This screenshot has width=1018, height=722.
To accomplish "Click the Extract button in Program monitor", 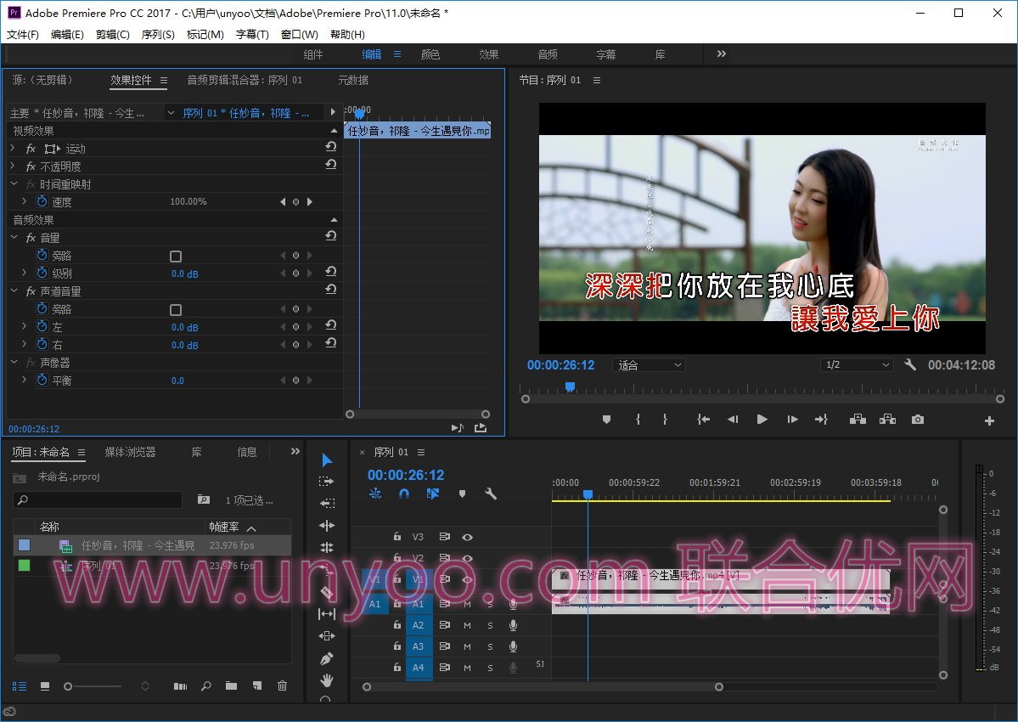I will 887,420.
